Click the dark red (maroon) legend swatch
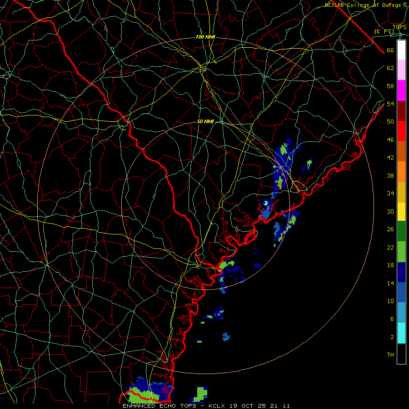This screenshot has height=409, width=409. click(401, 110)
